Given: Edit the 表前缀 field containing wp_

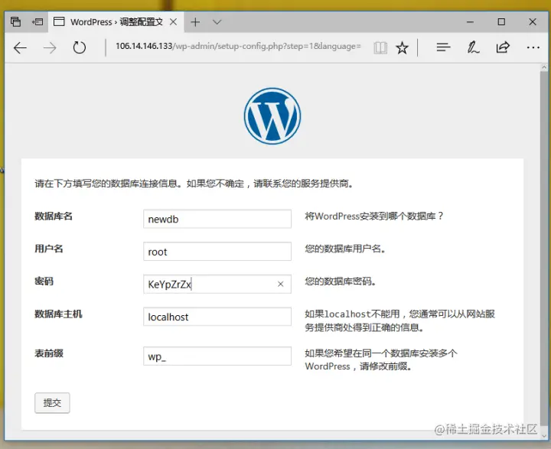Looking at the screenshot, I should [217, 356].
